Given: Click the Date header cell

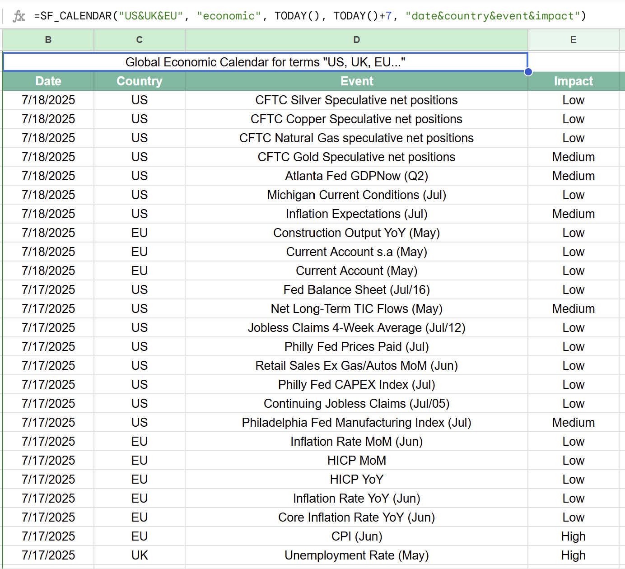Looking at the screenshot, I should (x=48, y=81).
